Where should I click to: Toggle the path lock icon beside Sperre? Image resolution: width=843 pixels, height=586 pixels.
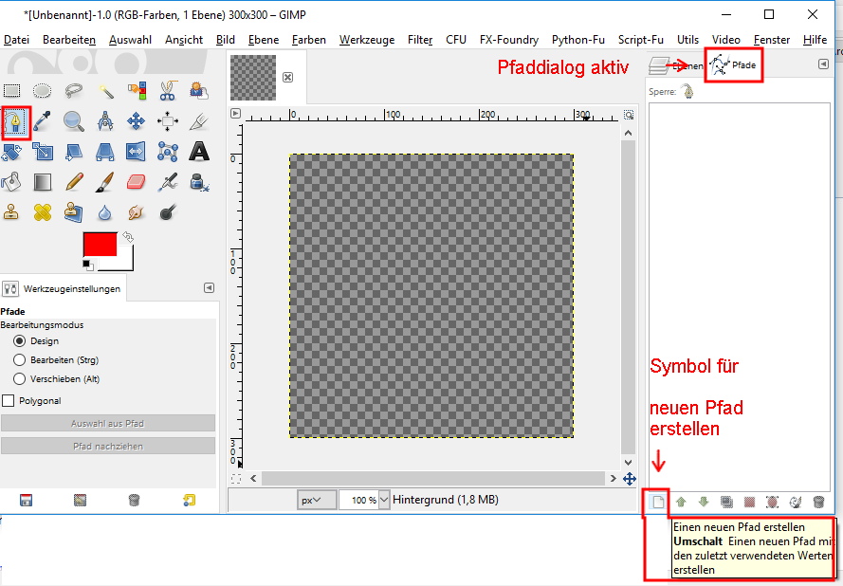coord(687,91)
